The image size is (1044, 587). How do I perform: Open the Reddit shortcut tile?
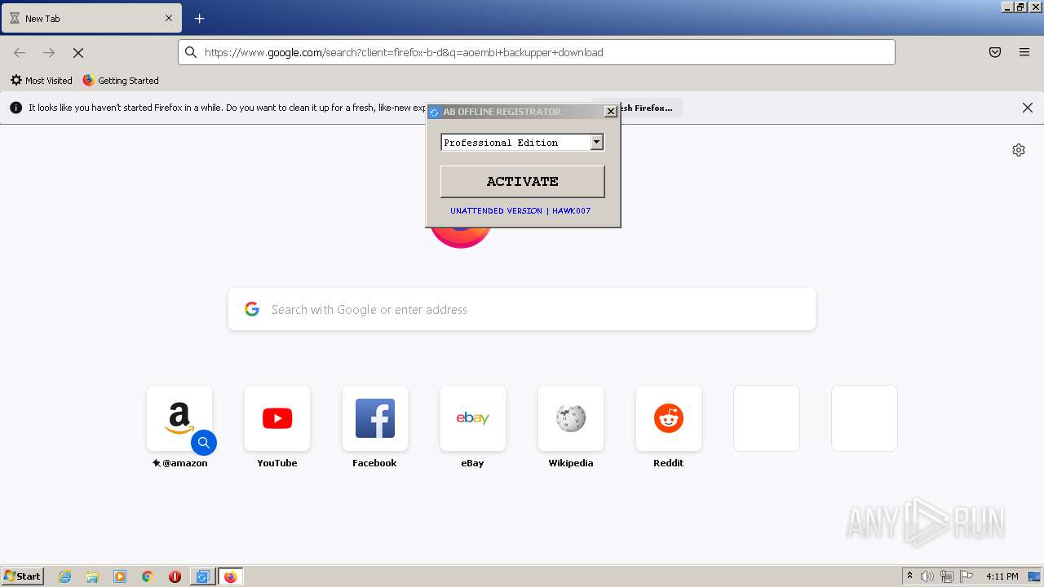pyautogui.click(x=669, y=418)
